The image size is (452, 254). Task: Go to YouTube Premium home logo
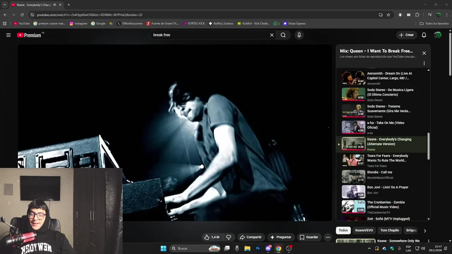click(x=29, y=35)
